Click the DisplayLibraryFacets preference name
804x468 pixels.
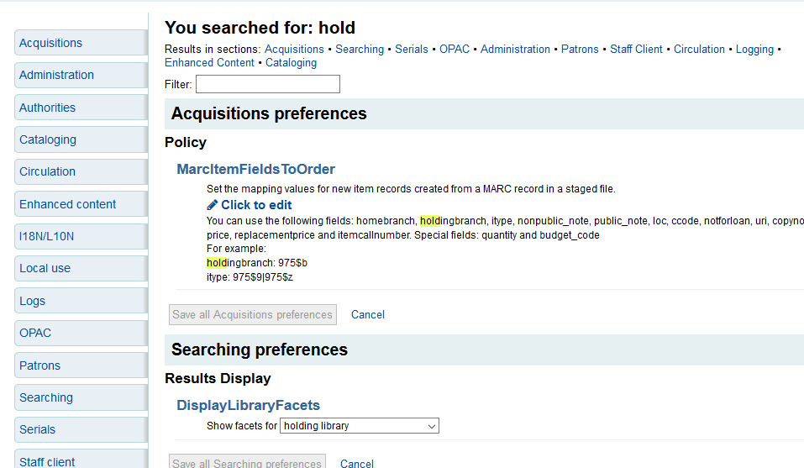point(248,405)
